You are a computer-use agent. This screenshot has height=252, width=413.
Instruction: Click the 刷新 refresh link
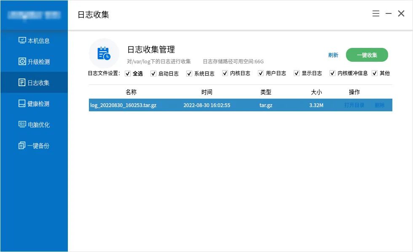[333, 55]
